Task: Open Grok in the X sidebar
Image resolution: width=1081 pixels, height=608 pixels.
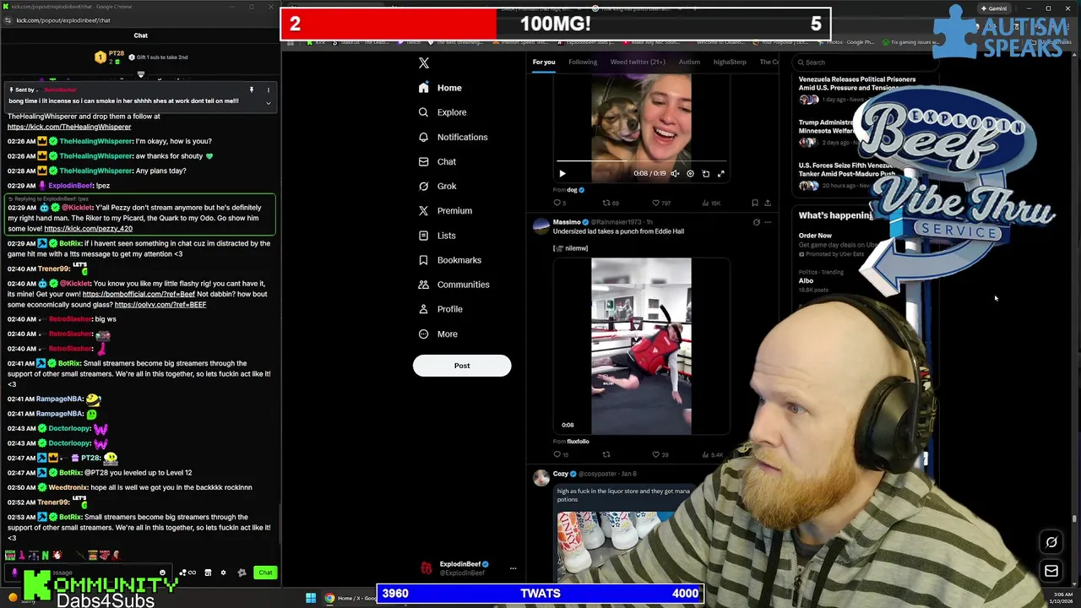Action: [437, 186]
